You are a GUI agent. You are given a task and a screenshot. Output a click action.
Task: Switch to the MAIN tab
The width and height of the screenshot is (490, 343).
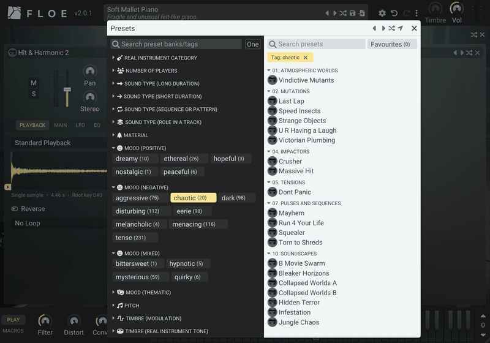tap(60, 126)
